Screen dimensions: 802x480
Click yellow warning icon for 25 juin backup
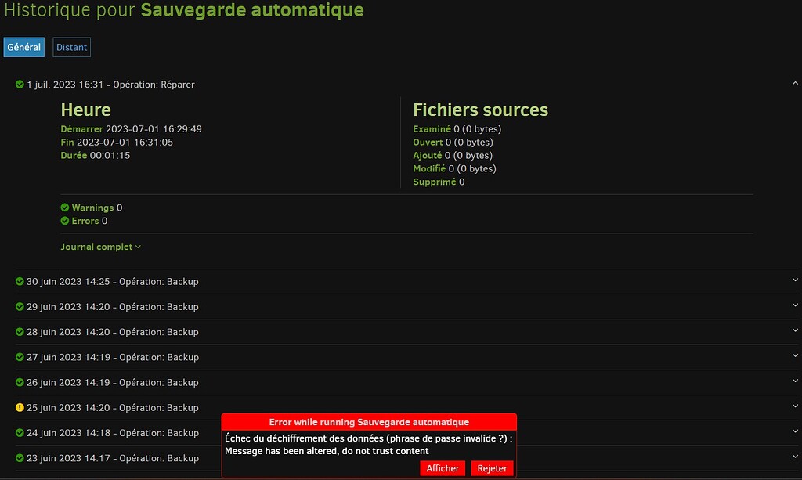click(x=20, y=408)
